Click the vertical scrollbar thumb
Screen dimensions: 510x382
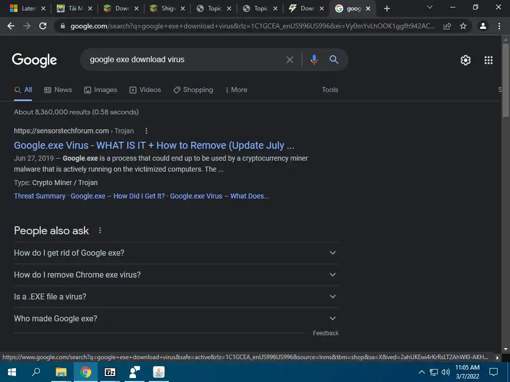click(x=505, y=80)
